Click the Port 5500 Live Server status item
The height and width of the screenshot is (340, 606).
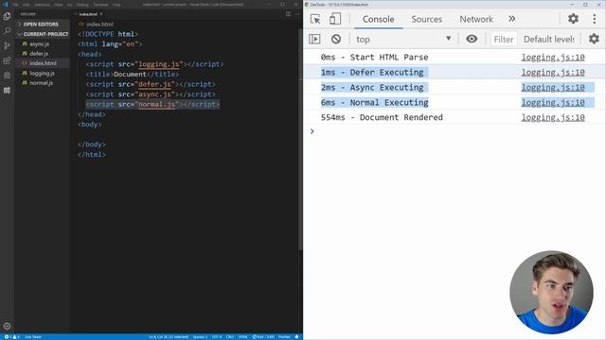pyautogui.click(x=263, y=336)
